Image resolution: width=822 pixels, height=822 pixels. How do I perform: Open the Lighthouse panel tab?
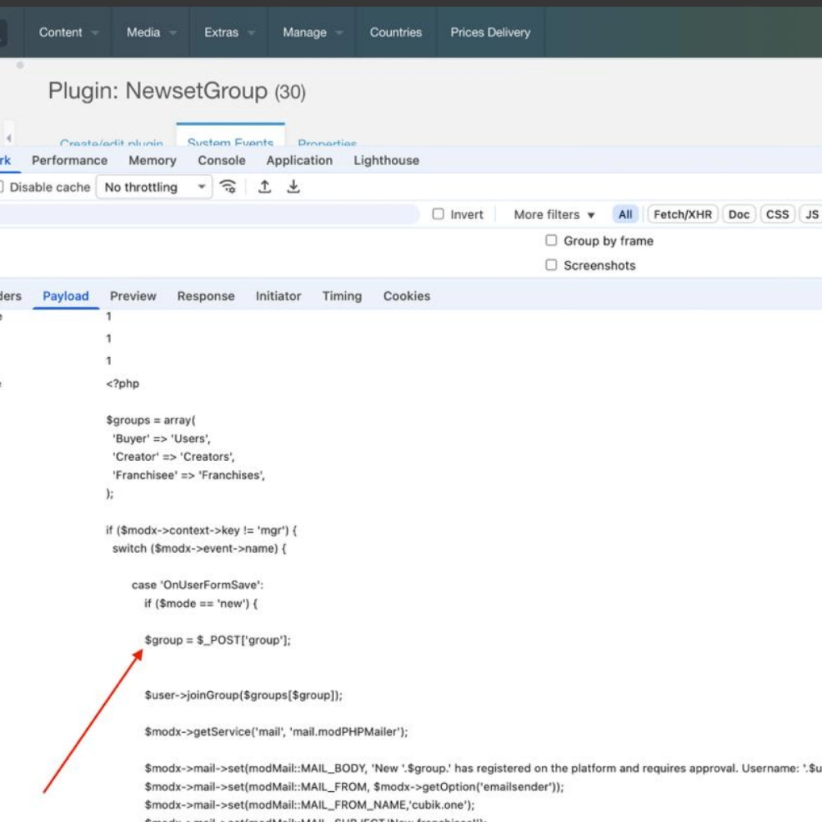click(x=386, y=160)
